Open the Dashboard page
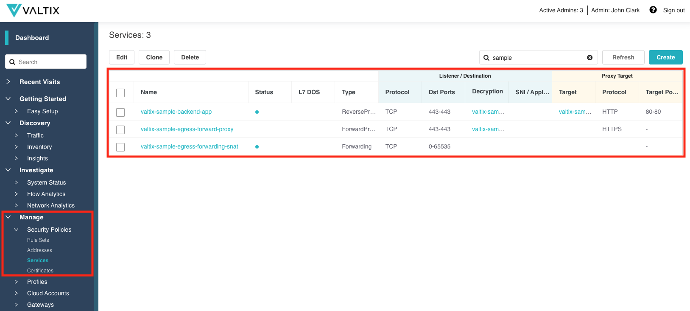The width and height of the screenshot is (690, 311). point(32,38)
